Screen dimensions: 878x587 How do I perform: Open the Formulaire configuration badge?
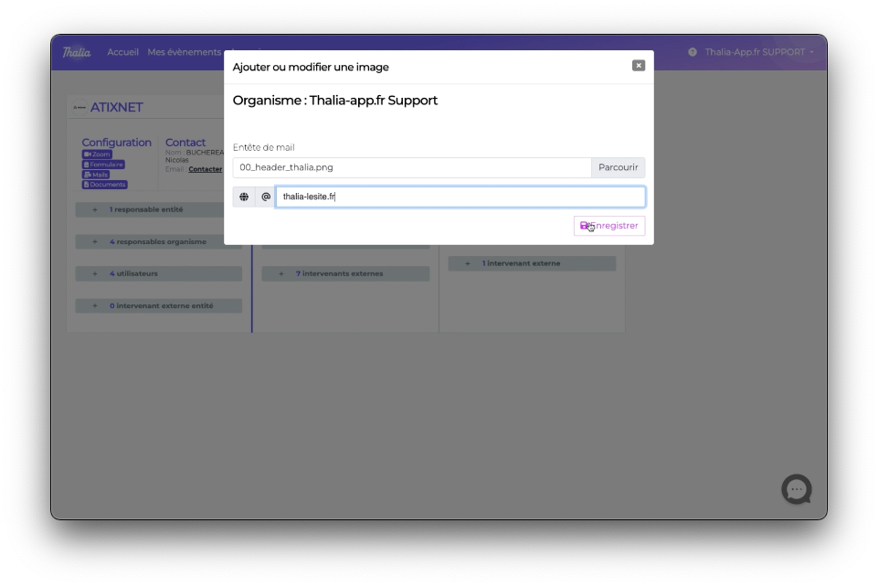(x=103, y=165)
